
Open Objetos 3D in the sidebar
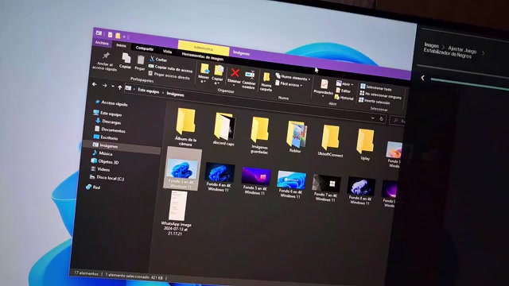[x=105, y=161]
